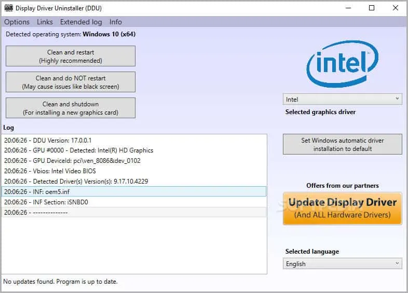Open the Links menu
Screen dimensions: 408x293
[45, 22]
